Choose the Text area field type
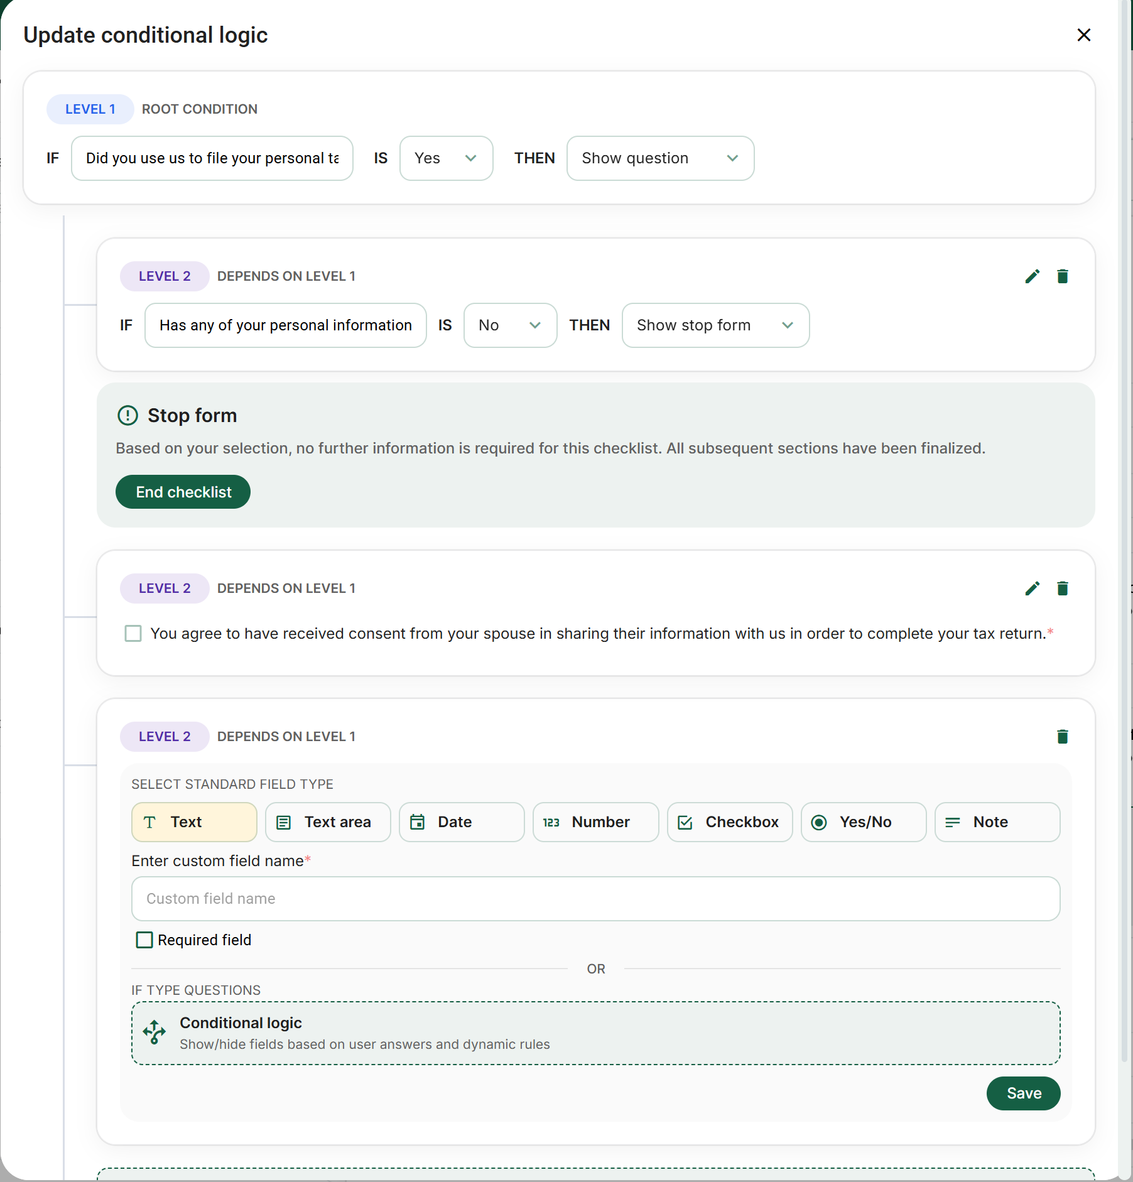The width and height of the screenshot is (1133, 1182). [x=327, y=822]
